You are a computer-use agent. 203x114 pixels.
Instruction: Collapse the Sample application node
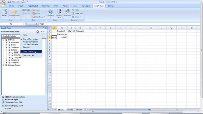(x=6, y=50)
